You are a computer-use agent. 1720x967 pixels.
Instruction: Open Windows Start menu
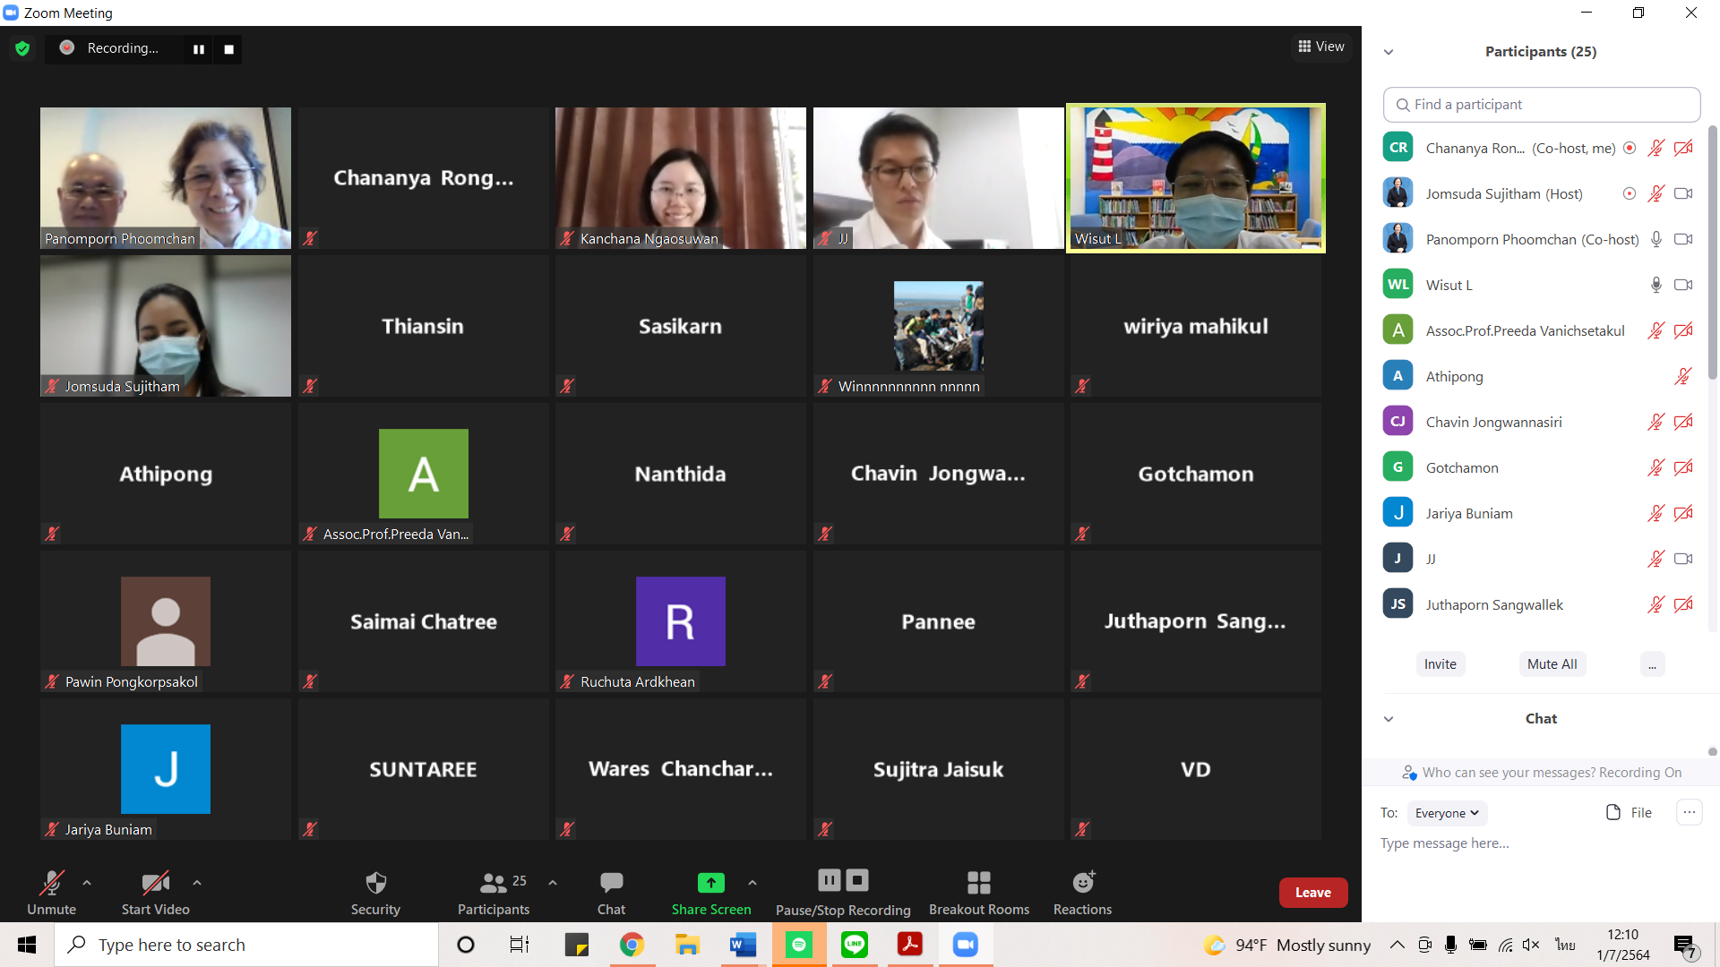click(27, 945)
